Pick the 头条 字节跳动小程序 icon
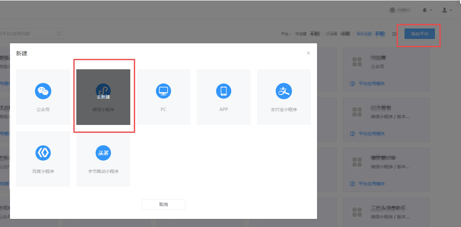Viewport: 461px width, 227px height. point(103,153)
